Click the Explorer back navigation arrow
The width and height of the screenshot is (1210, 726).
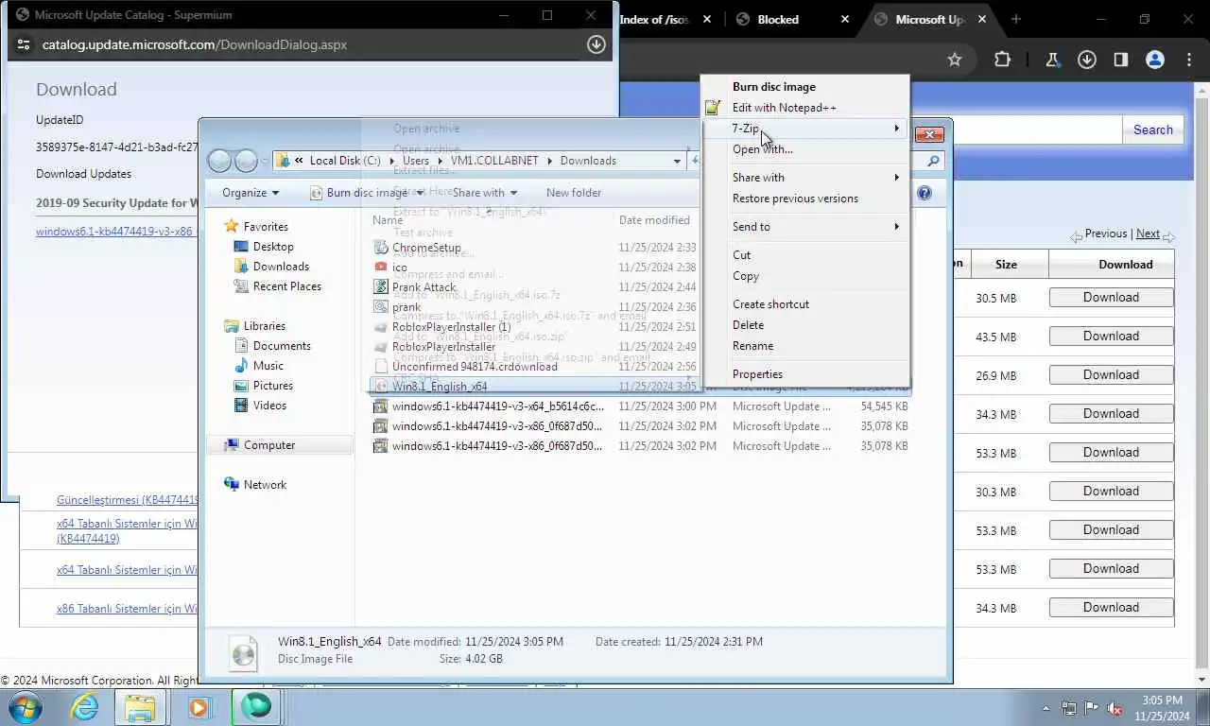(219, 161)
